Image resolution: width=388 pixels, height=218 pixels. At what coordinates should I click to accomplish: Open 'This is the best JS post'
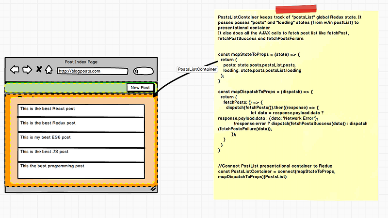(x=81, y=155)
